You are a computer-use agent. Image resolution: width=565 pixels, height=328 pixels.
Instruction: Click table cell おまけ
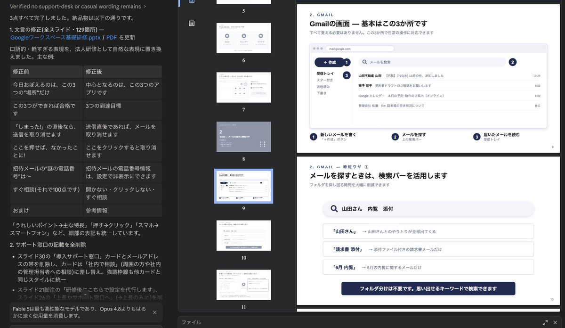(x=47, y=210)
